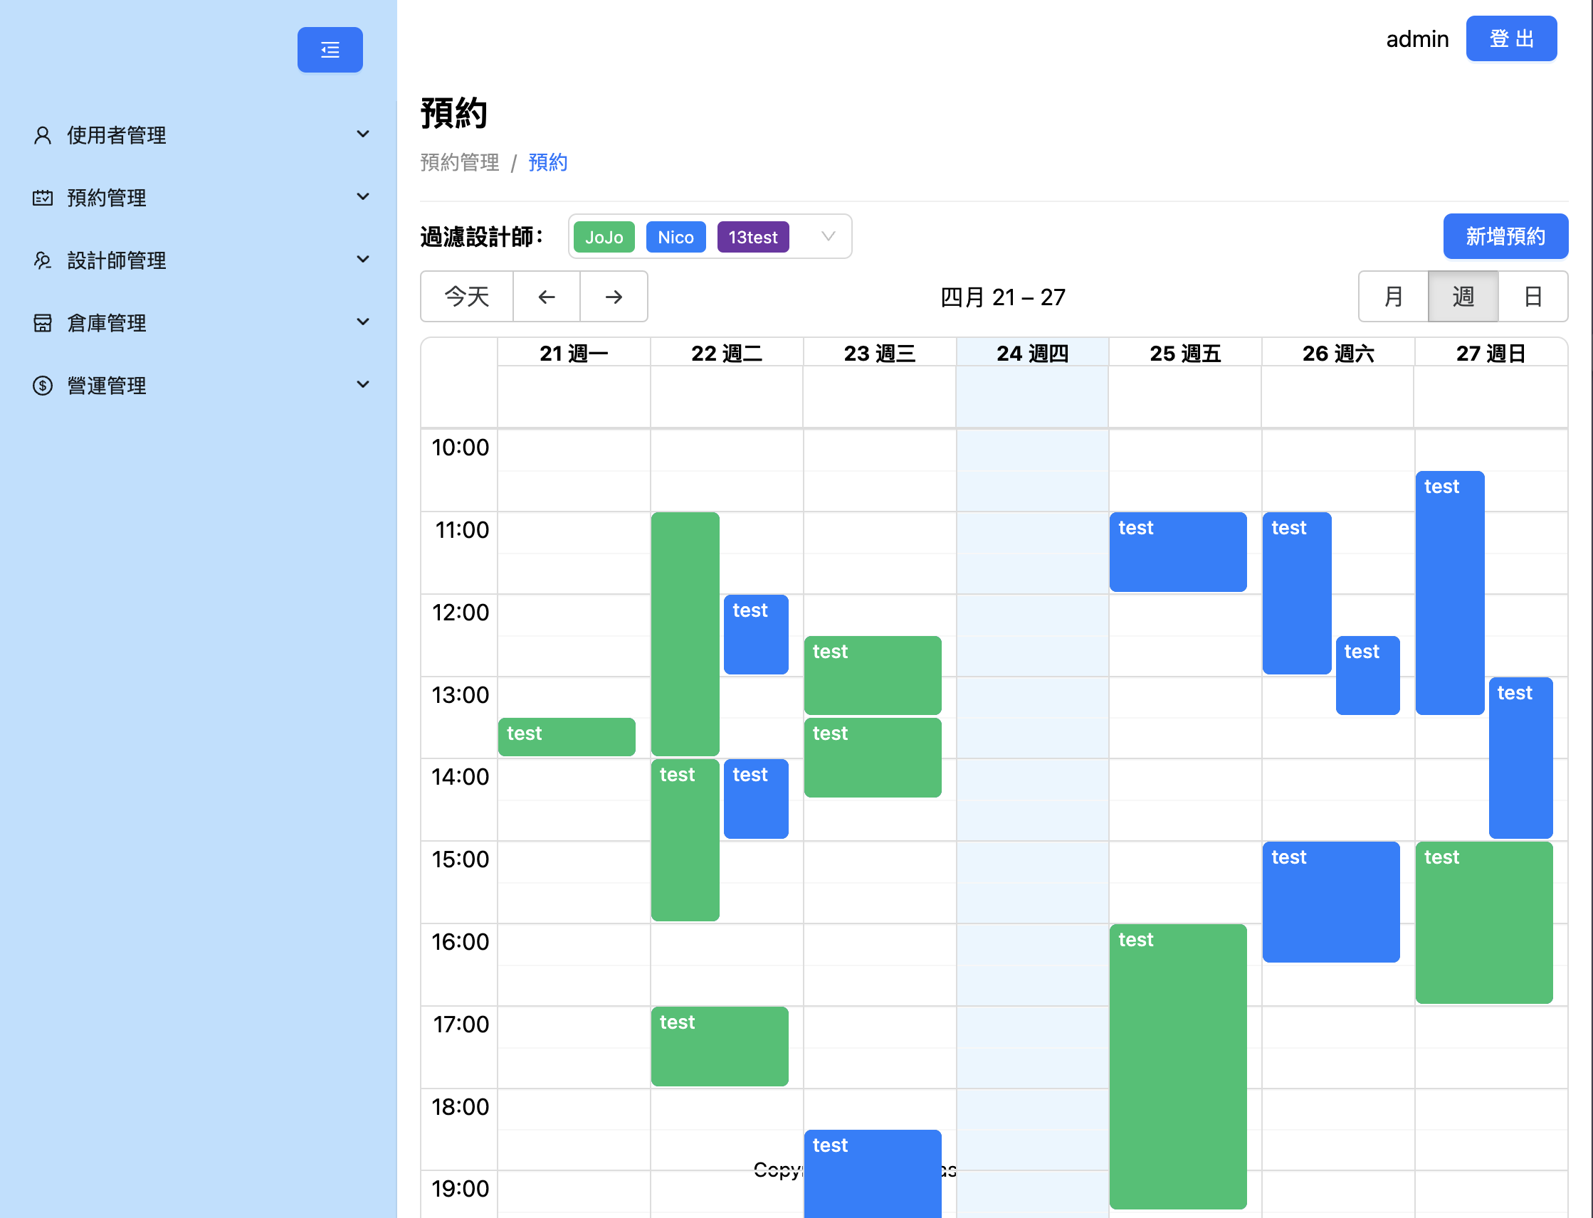Viewport: 1593px width, 1218px height.
Task: Expand the 營運管理 section chevron
Action: [x=363, y=385]
